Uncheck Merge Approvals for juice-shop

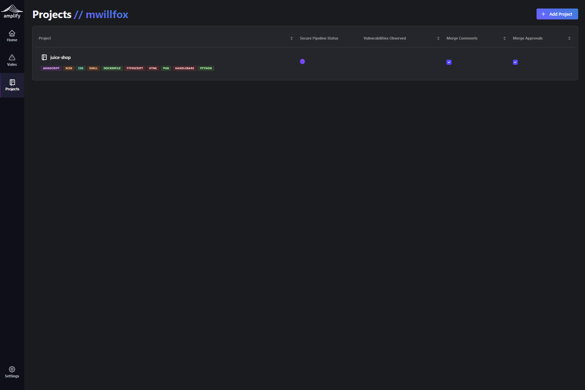[515, 62]
